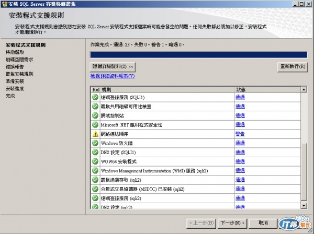The height and width of the screenshot is (234, 314).
Task: Select 錯誤報告 step in sidebar
Action: [15, 67]
